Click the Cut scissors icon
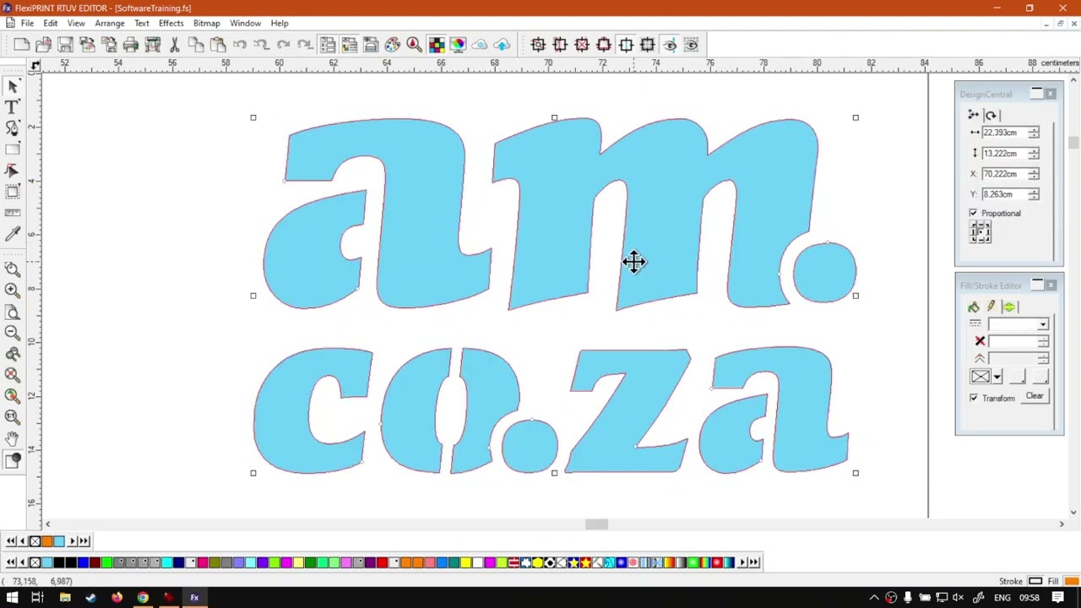1081x608 pixels. click(x=174, y=45)
